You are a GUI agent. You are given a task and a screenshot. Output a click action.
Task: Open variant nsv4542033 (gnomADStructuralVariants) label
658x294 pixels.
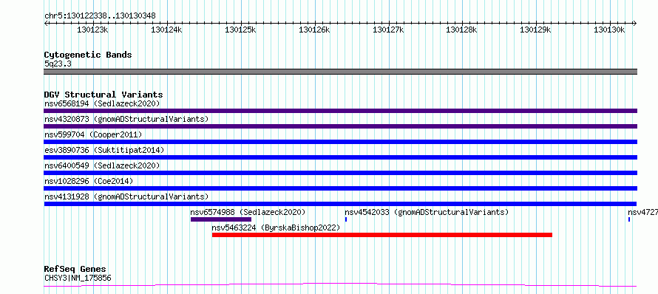427,212
